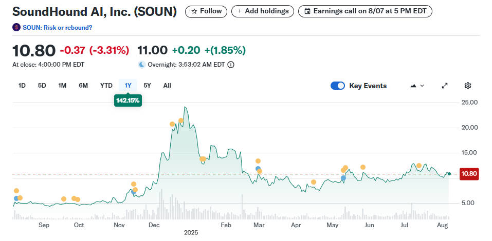
Task: Show the All time chart range
Action: pos(167,86)
